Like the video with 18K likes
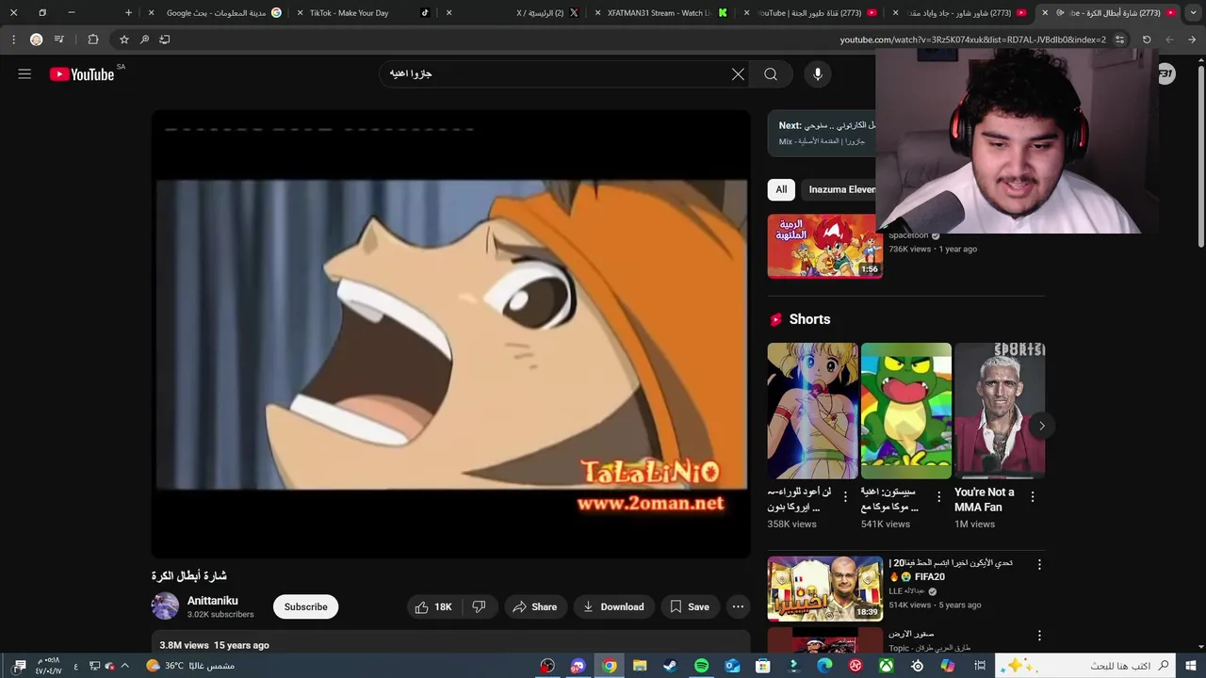The image size is (1206, 678). pyautogui.click(x=433, y=607)
